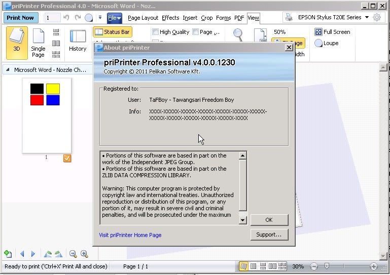Image resolution: width=390 pixels, height=275 pixels.
Task: Select two-page view status bar icon
Action: click(273, 266)
